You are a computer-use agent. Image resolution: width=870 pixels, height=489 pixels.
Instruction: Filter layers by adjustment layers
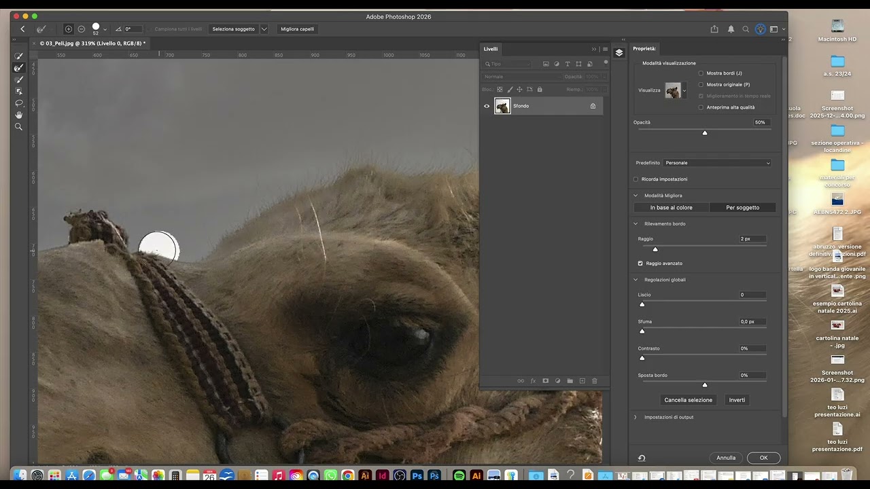coord(557,64)
